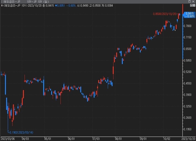Click the 07/03 date axis label
This screenshot has height=141, width=196.
point(96,139)
